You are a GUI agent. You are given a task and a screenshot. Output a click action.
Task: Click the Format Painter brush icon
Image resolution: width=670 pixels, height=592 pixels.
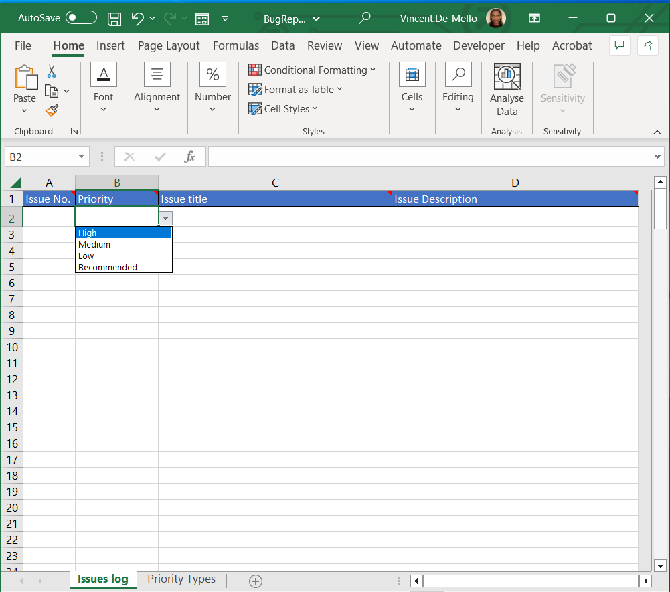tap(52, 110)
